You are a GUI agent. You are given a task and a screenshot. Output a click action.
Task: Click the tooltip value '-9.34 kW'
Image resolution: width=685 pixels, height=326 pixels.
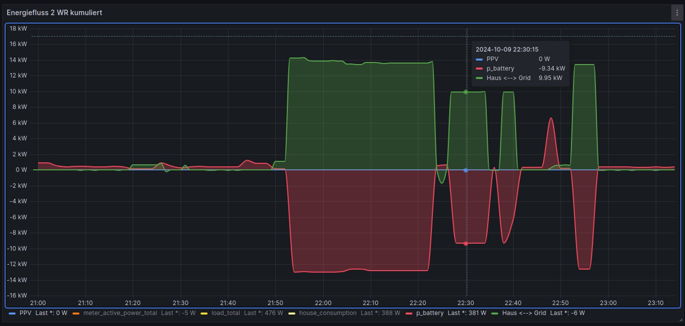(x=552, y=69)
